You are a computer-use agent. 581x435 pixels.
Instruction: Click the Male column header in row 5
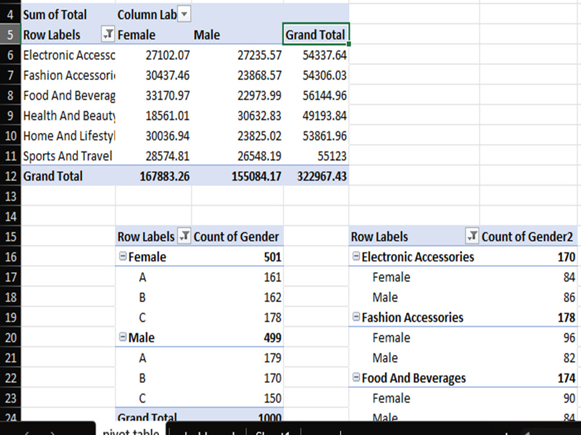click(238, 34)
